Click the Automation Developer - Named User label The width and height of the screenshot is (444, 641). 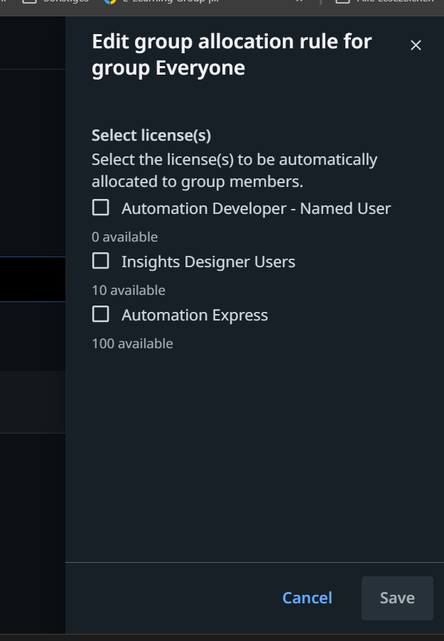point(256,208)
